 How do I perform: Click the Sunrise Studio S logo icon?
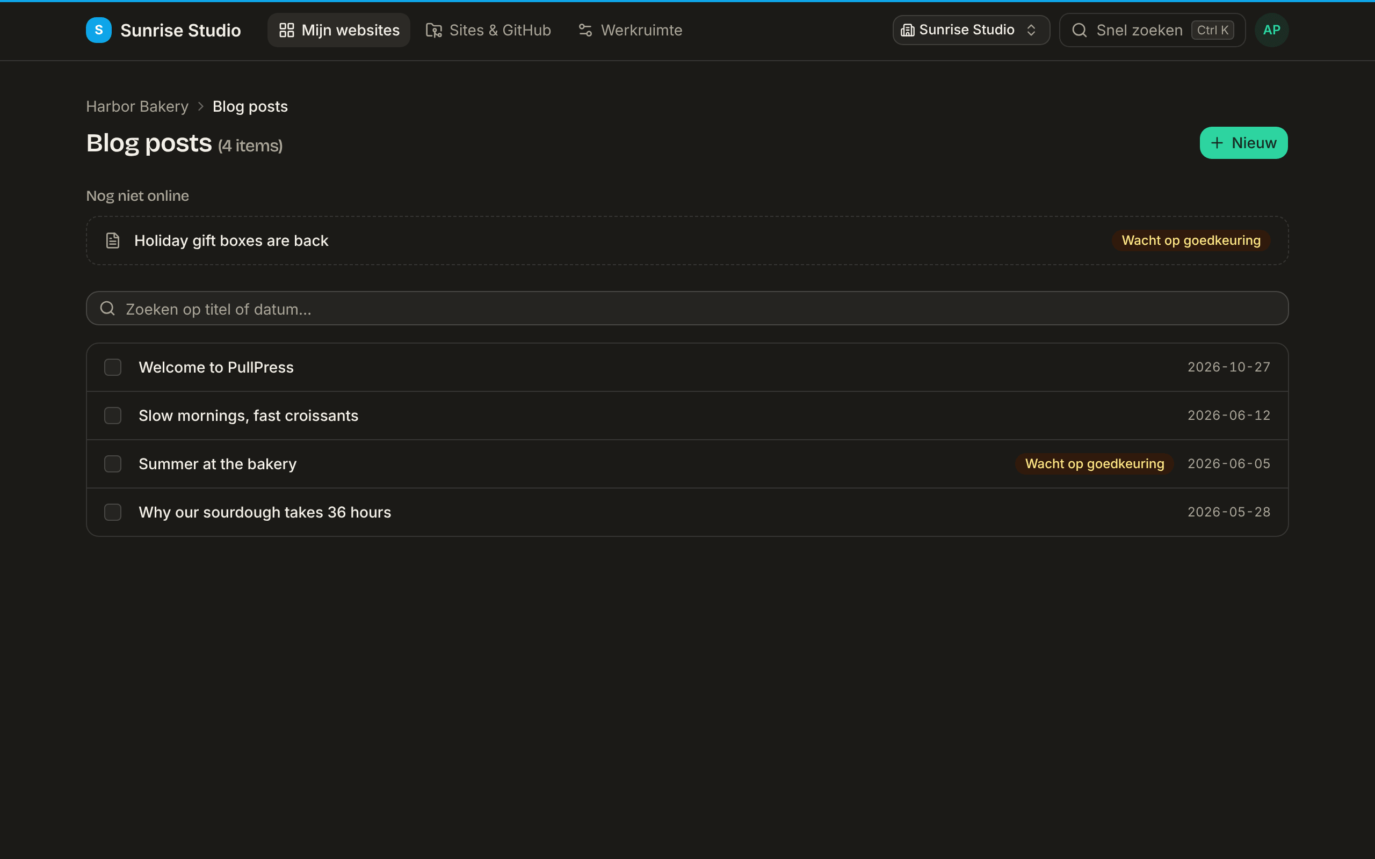(99, 30)
